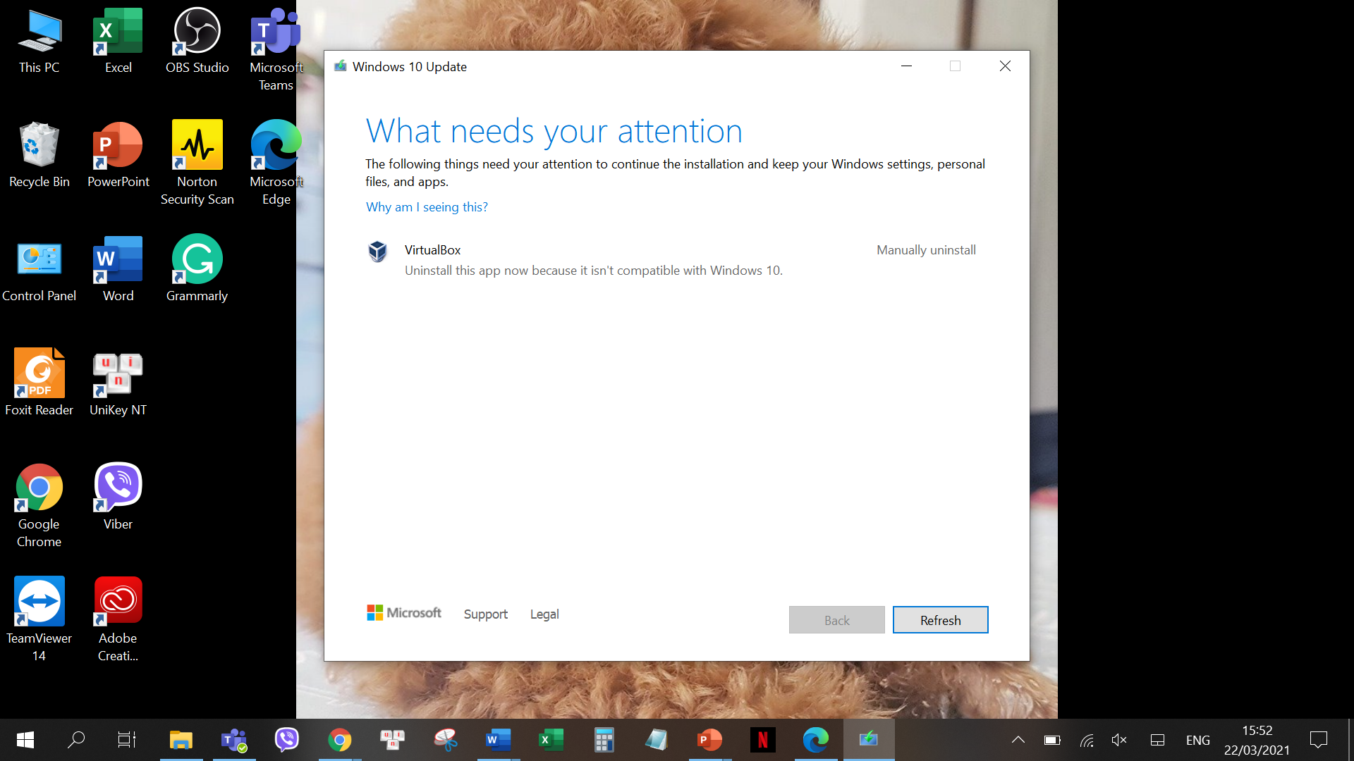
Task: Open the clock showing 15:52
Action: pyautogui.click(x=1257, y=740)
